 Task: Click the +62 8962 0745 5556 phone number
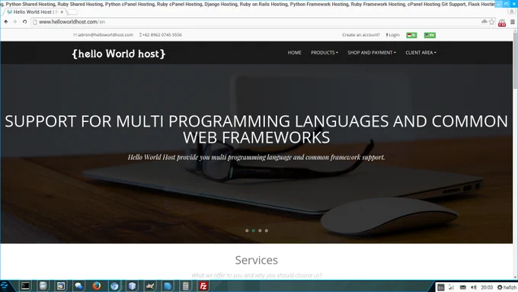pos(161,35)
